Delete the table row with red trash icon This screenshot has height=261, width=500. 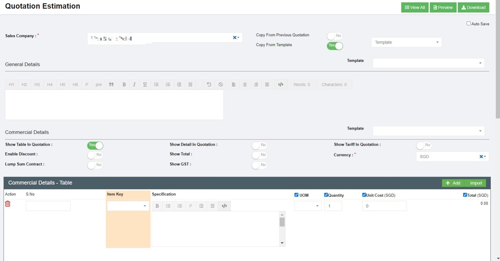[8, 204]
